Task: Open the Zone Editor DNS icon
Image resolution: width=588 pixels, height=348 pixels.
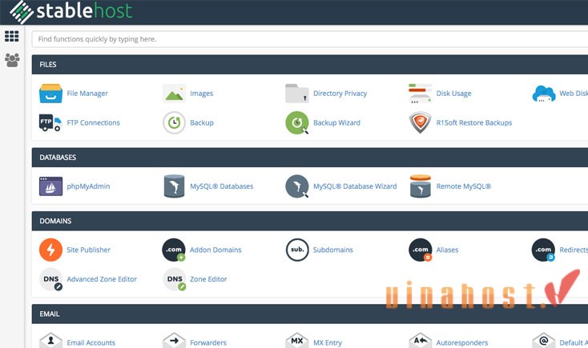Action: point(175,279)
